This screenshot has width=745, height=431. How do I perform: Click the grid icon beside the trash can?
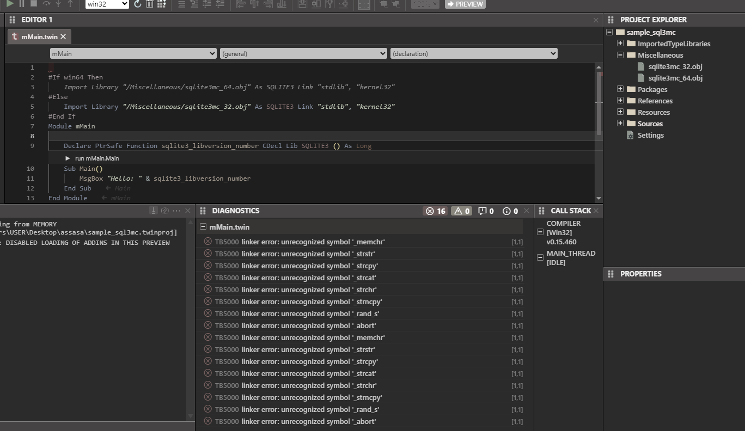click(162, 4)
